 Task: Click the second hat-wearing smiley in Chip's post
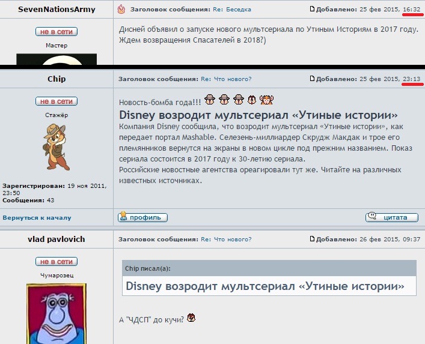click(224, 99)
